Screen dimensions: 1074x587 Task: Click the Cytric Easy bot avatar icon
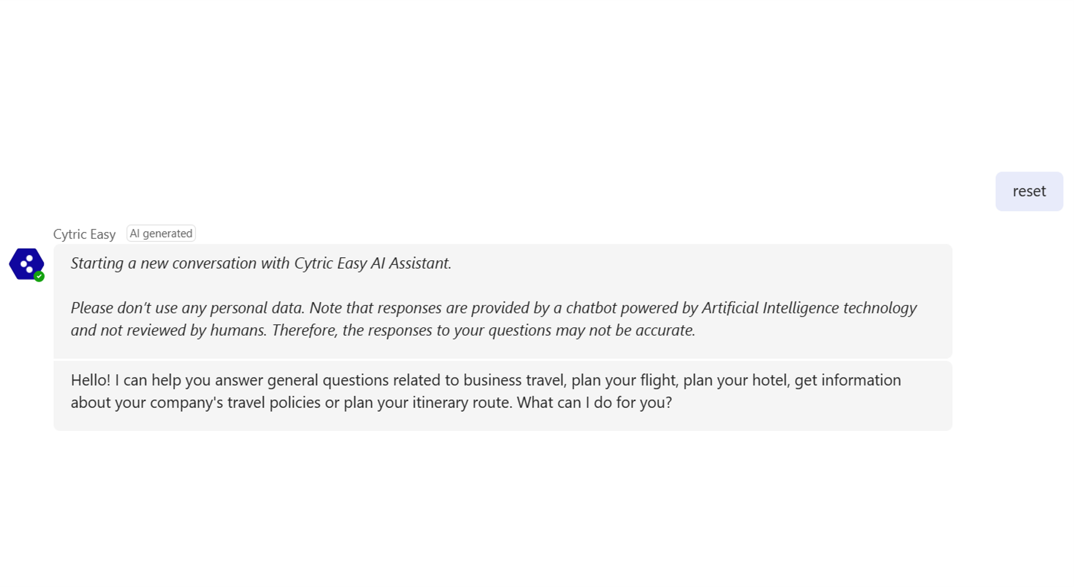point(26,264)
